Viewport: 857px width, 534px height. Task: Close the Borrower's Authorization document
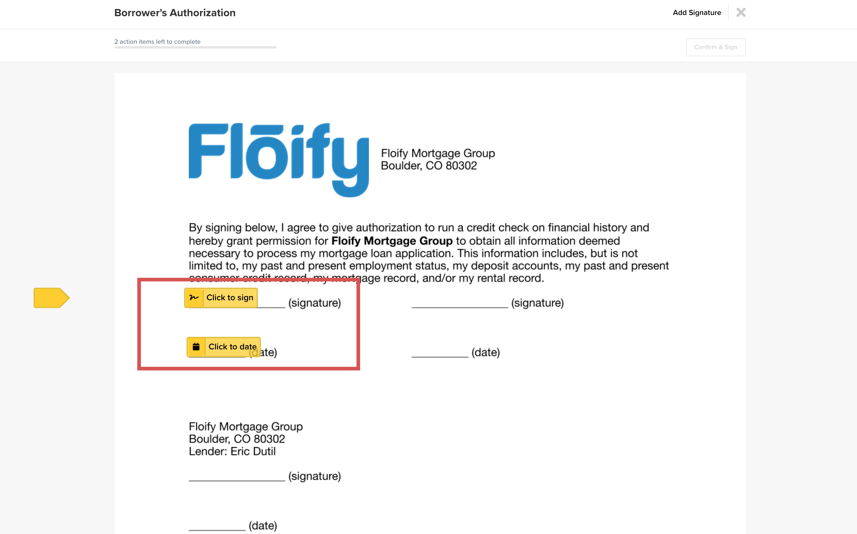click(x=741, y=13)
